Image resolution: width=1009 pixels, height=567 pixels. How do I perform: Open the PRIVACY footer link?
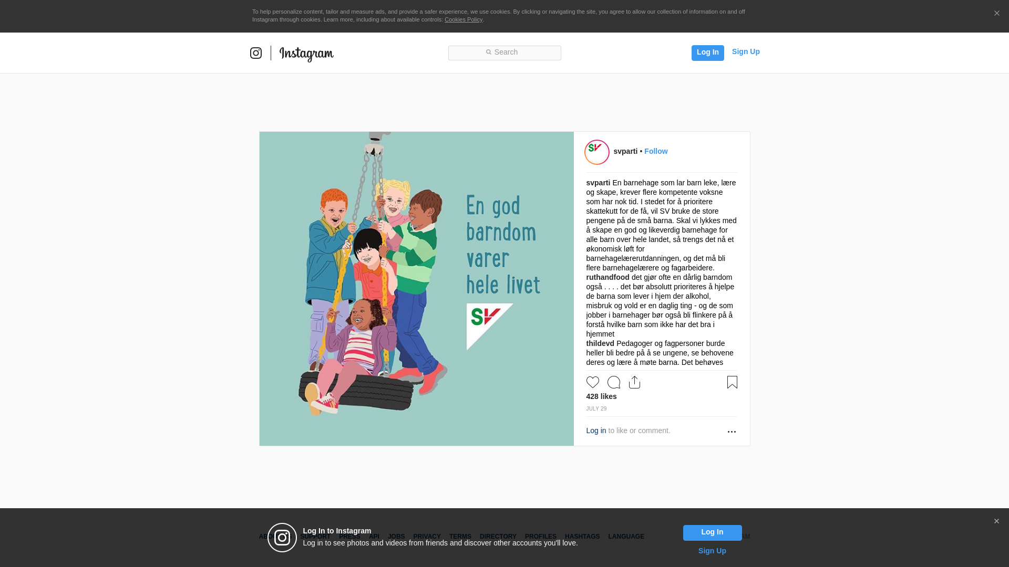tap(427, 537)
